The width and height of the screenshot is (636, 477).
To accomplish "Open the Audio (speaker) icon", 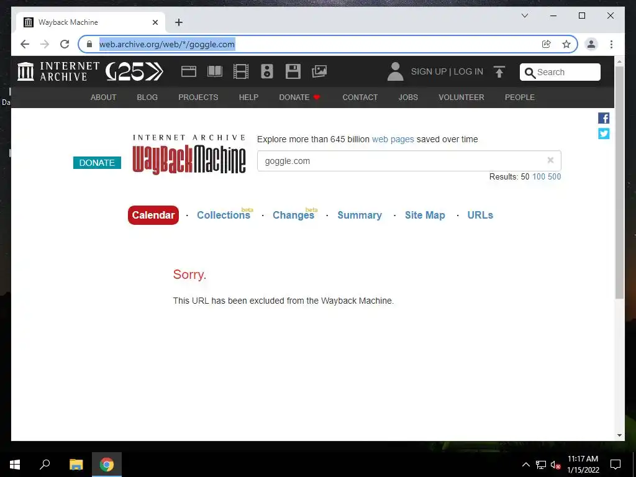I will (x=267, y=71).
